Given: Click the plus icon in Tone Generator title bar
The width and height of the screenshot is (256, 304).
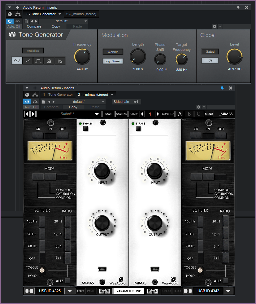Looking at the screenshot, I should [18, 7].
